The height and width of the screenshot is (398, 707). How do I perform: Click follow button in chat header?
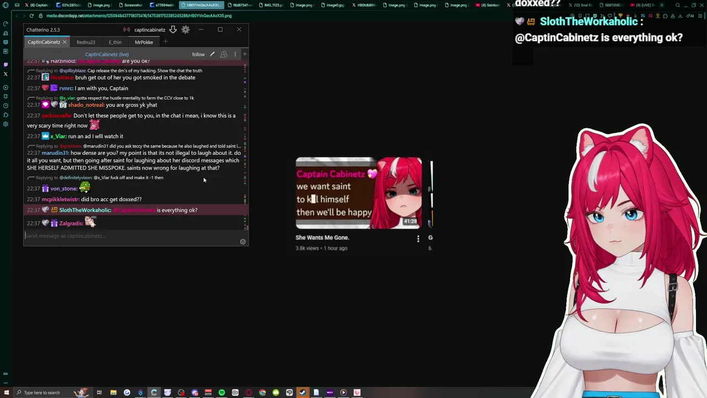(x=198, y=54)
